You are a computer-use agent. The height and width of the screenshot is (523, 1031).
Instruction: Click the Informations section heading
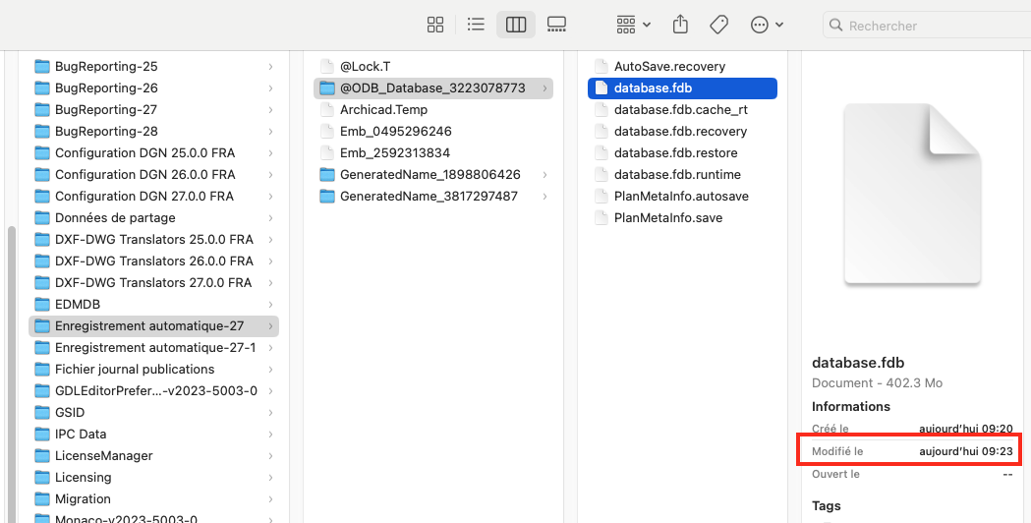851,407
